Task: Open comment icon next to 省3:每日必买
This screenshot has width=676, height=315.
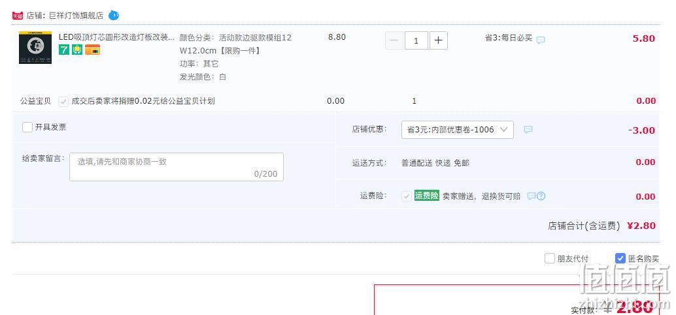Action: pos(541,40)
